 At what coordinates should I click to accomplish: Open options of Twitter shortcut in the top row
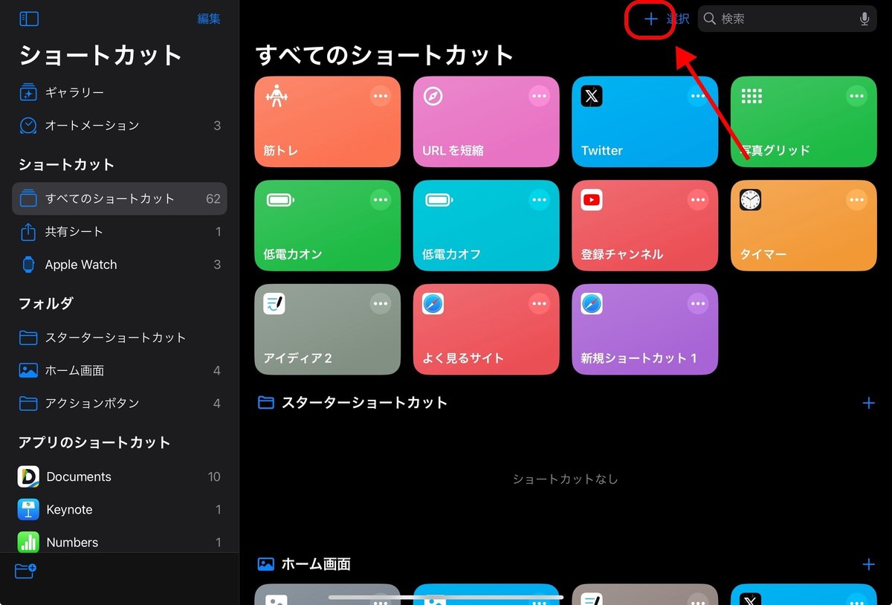coord(698,96)
